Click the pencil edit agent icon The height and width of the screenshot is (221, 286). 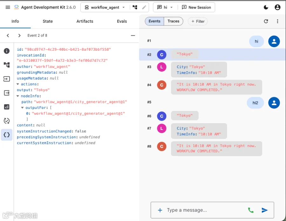tap(144, 7)
